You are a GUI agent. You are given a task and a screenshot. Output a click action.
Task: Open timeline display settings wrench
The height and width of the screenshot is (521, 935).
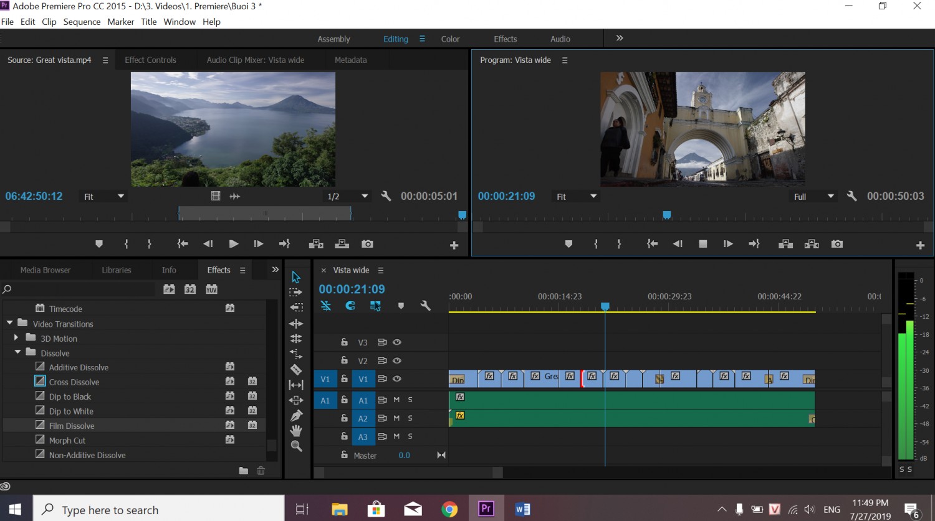(x=426, y=306)
